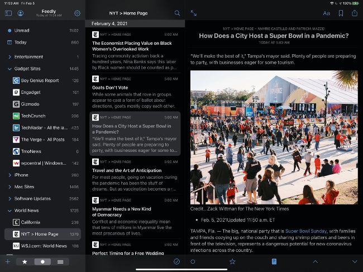Image resolution: width=363 pixels, height=272 pixels.
Task: Open text appearance (Aa) options
Action: click(326, 13)
